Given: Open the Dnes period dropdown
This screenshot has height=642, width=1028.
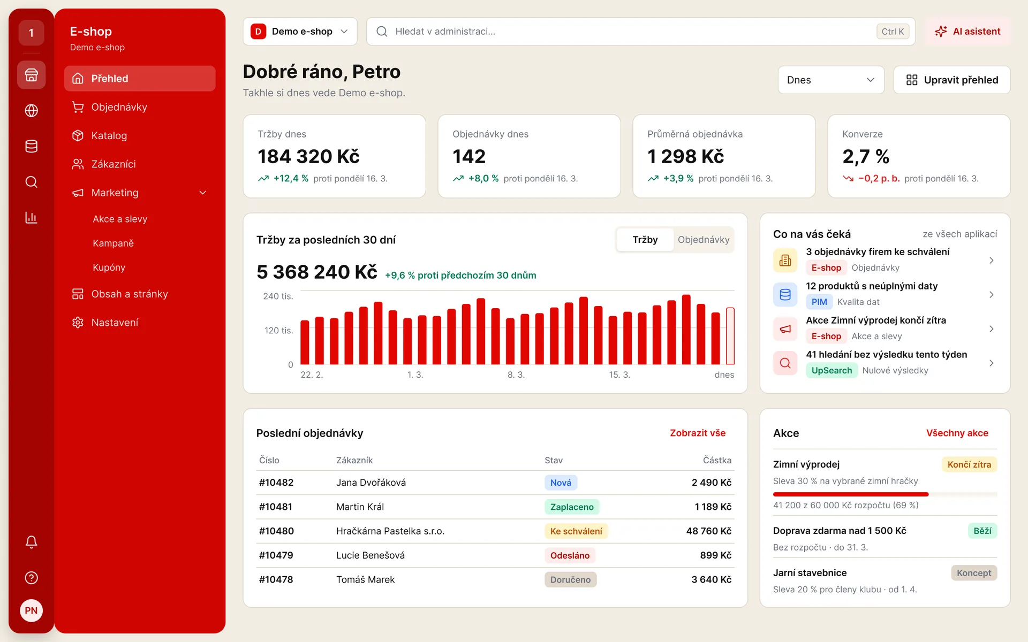Looking at the screenshot, I should 830,80.
